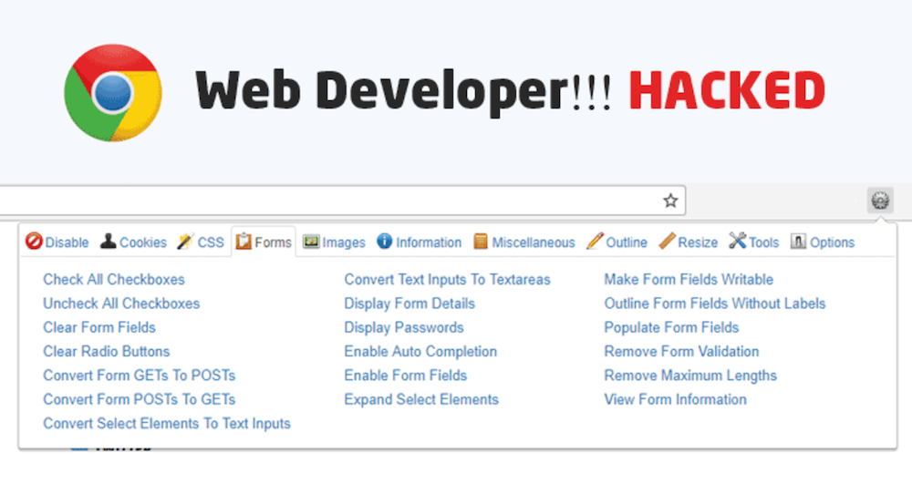Select Display Passwords option
Image resolution: width=912 pixels, height=484 pixels.
point(403,327)
